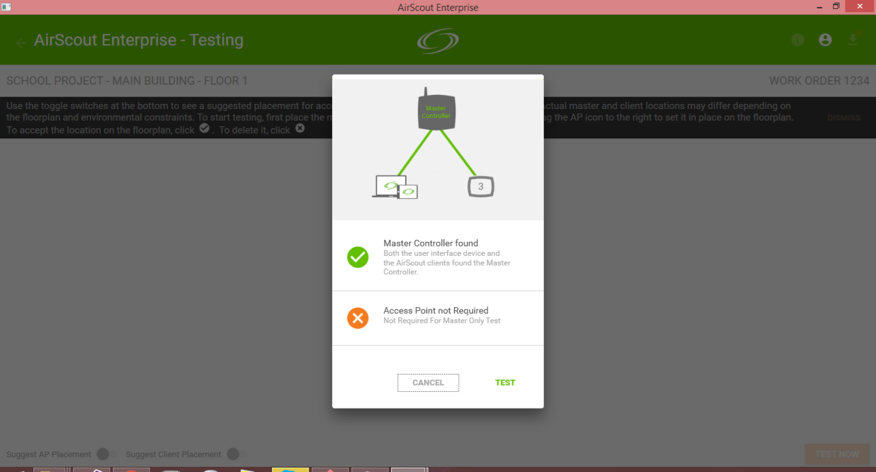Click the laptop and tablet interface icon
876x472 pixels.
tap(395, 187)
